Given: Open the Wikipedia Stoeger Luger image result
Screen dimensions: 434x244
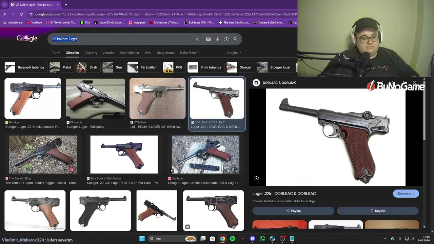Looking at the screenshot, I should click(x=95, y=99).
